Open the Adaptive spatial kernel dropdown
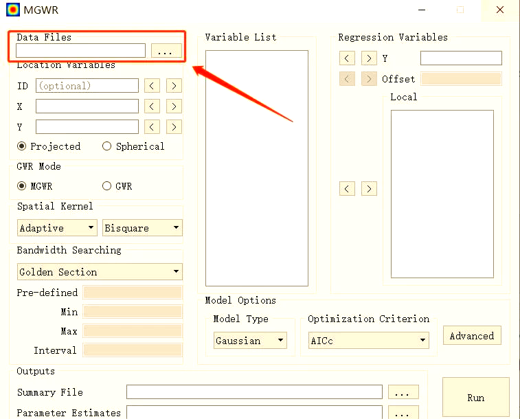The width and height of the screenshot is (520, 419). (x=58, y=228)
